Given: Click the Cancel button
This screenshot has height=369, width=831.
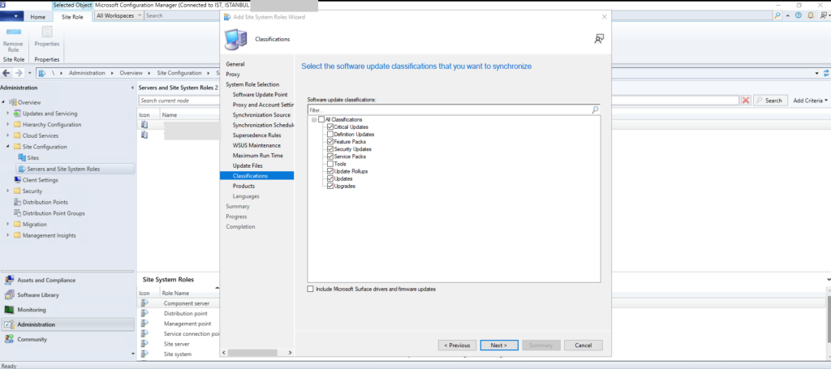Looking at the screenshot, I should point(583,345).
